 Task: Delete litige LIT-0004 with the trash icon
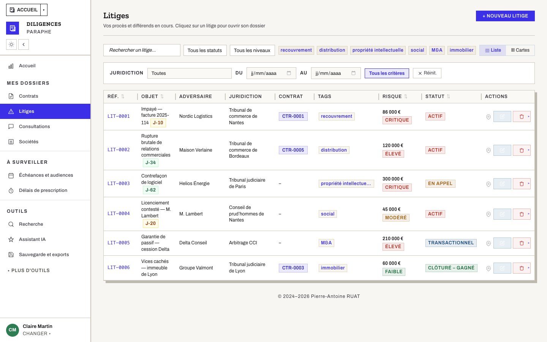point(522,214)
